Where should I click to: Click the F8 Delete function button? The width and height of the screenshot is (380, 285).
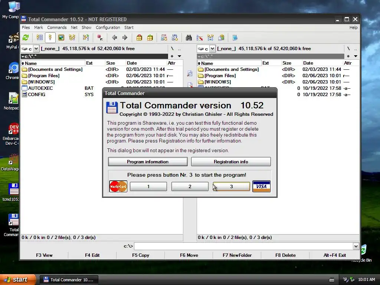285,255
